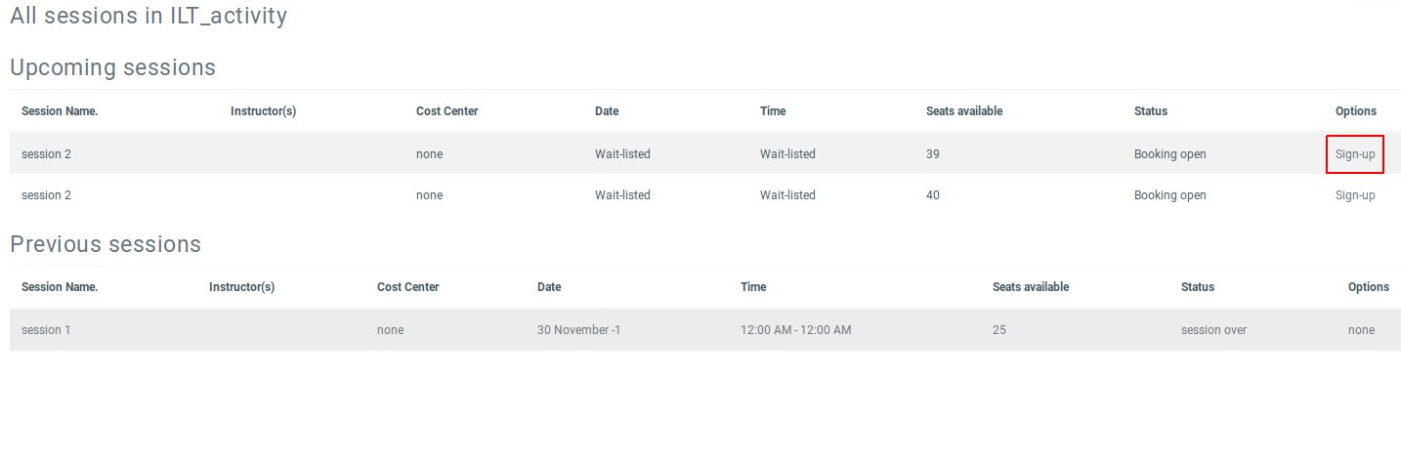
Task: Click Session Name header in Upcoming sessions table
Action: click(x=60, y=111)
